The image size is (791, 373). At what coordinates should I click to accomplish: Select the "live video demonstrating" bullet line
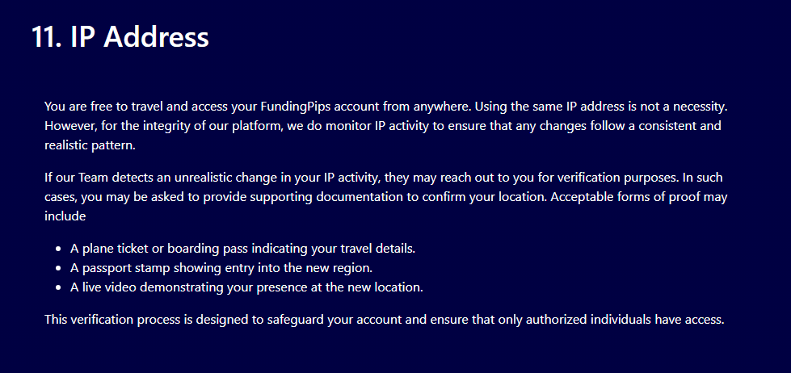(246, 287)
